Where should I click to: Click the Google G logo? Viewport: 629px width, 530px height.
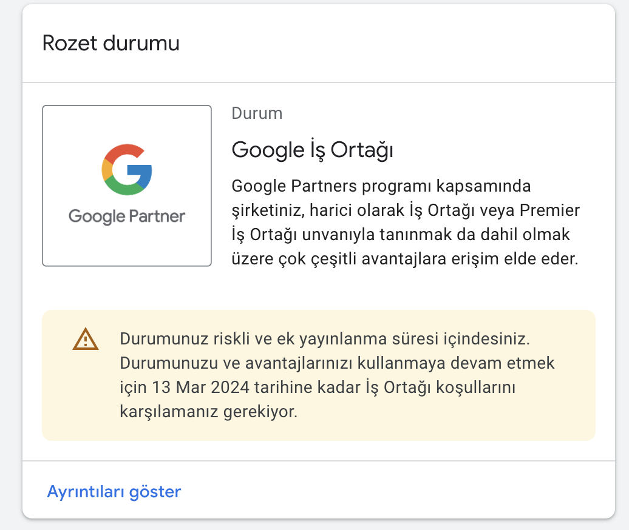(127, 169)
